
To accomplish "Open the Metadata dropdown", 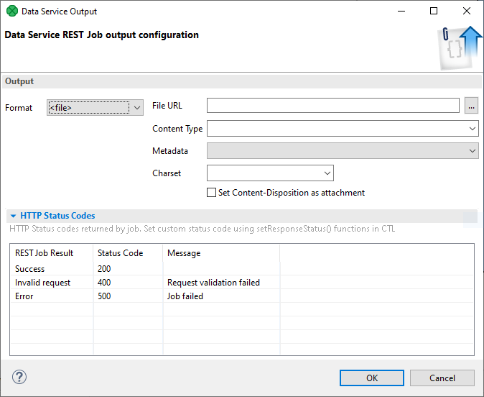I will (472, 151).
